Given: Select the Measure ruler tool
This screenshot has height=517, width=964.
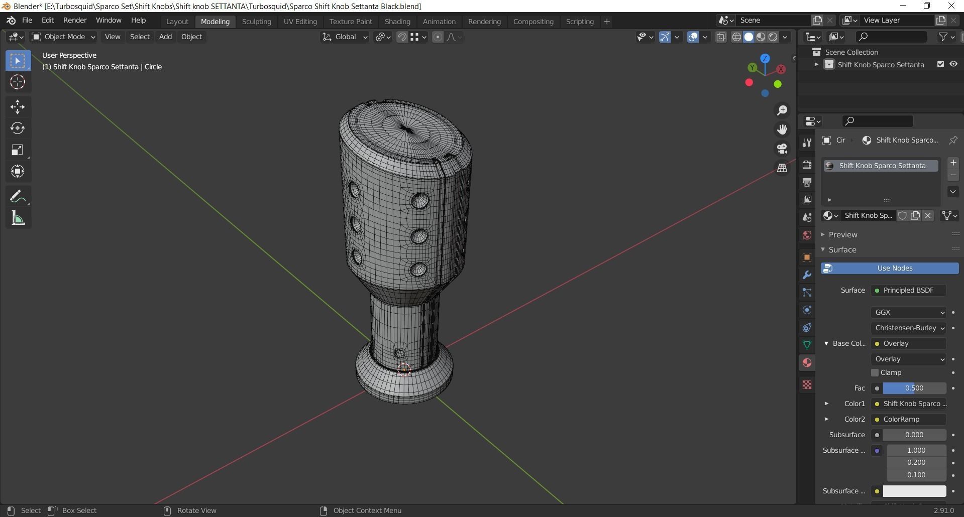Looking at the screenshot, I should click(x=18, y=218).
